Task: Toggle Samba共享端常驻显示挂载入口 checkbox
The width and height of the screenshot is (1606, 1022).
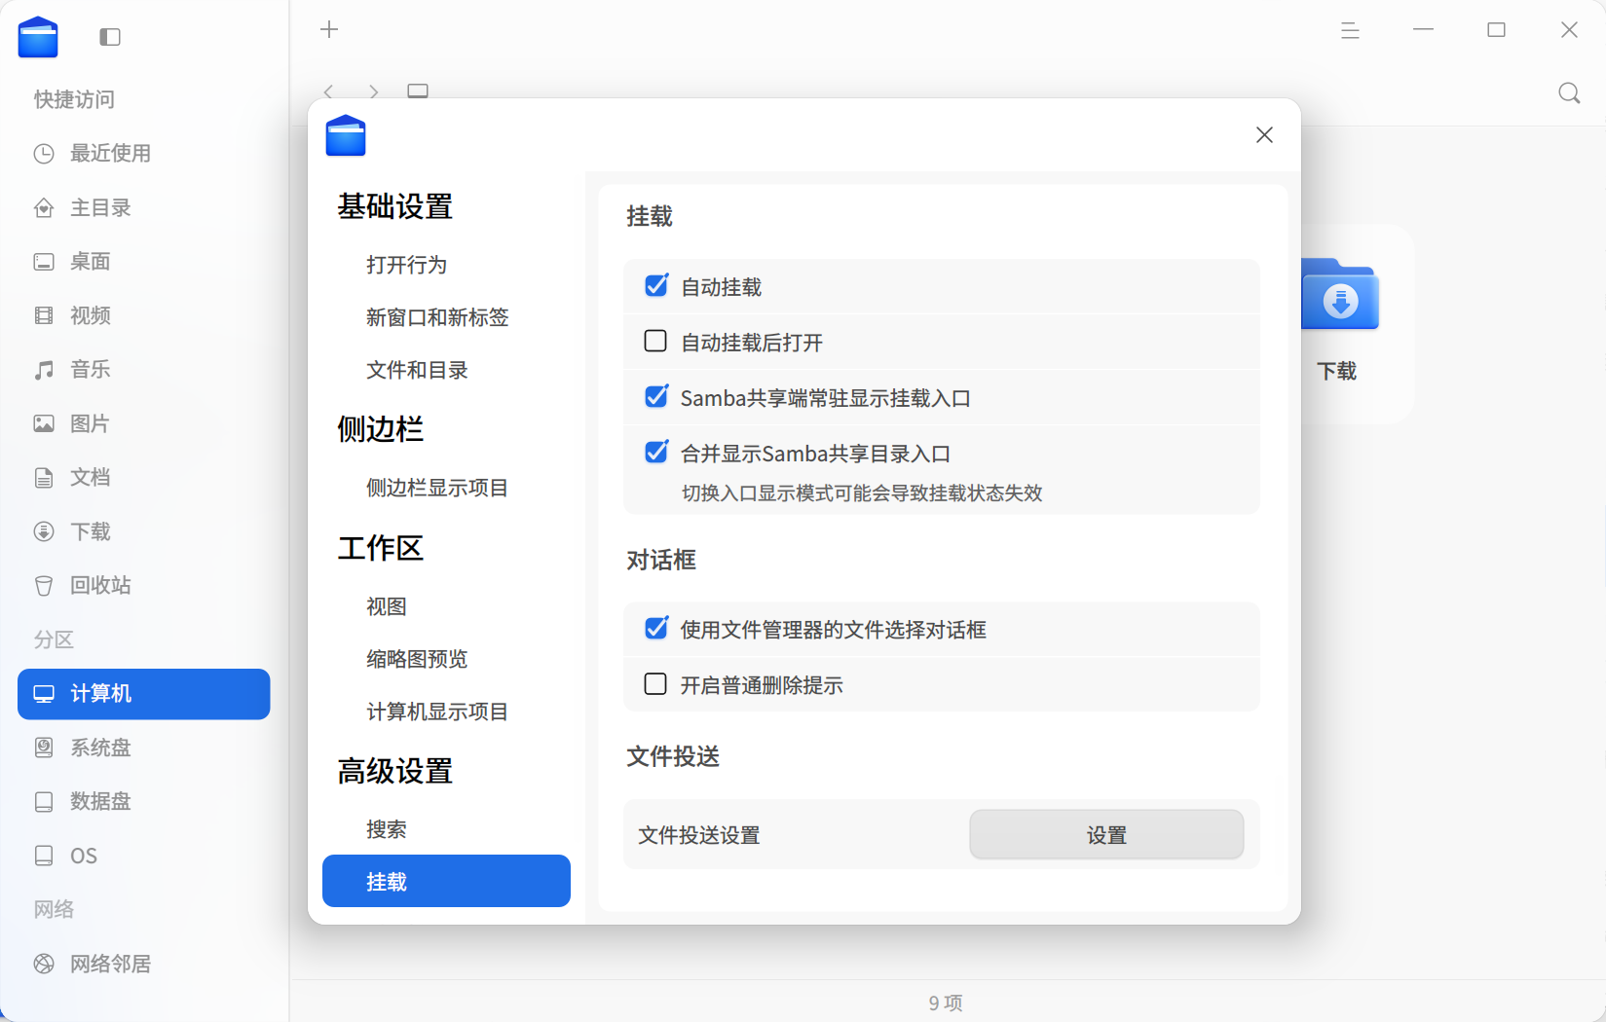Action: pos(656,396)
